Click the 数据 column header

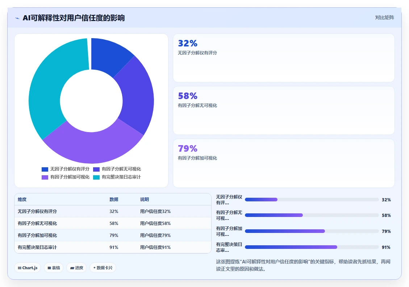pos(114,200)
